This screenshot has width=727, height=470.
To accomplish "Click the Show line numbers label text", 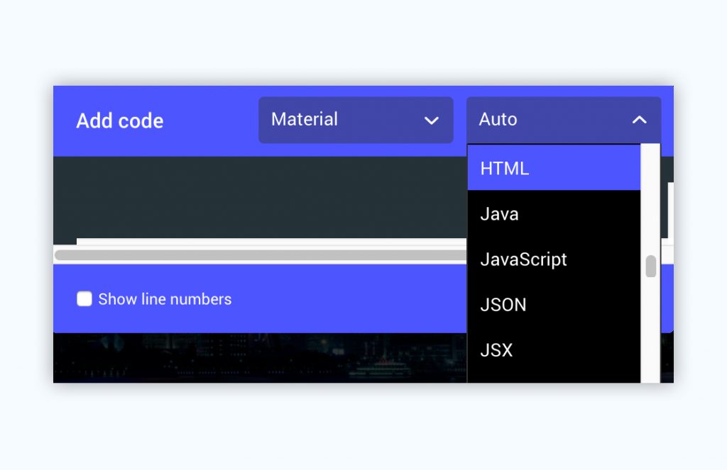I will point(166,299).
